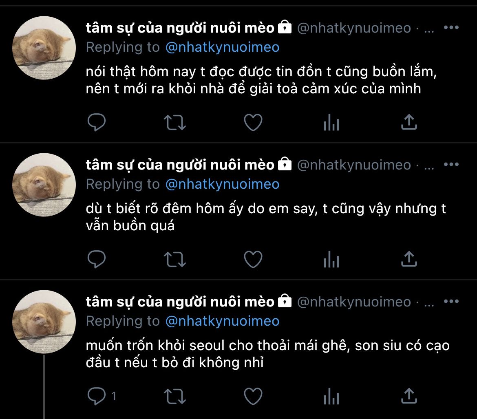477x419 pixels.
Task: Like the first tweet mentioning buồn lắm
Action: (x=253, y=122)
